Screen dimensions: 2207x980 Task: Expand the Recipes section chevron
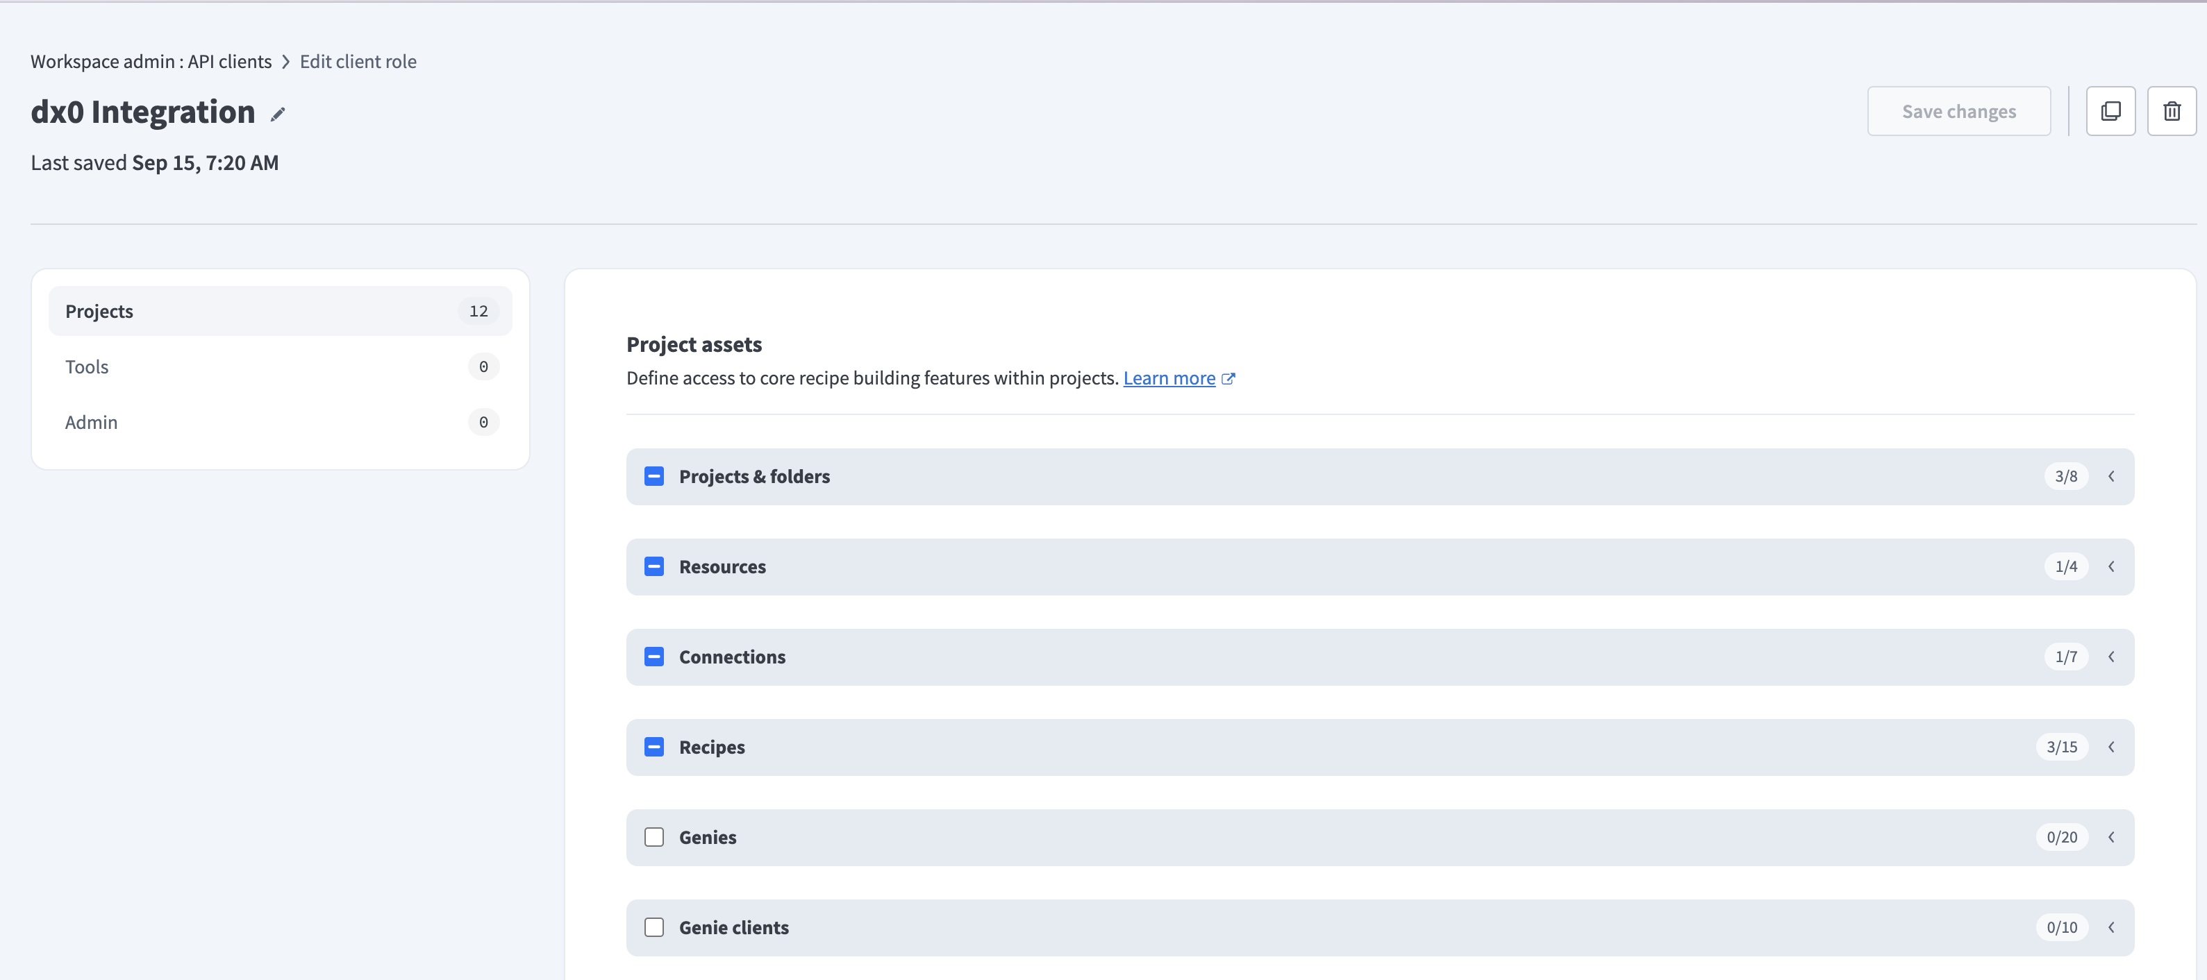point(2111,747)
